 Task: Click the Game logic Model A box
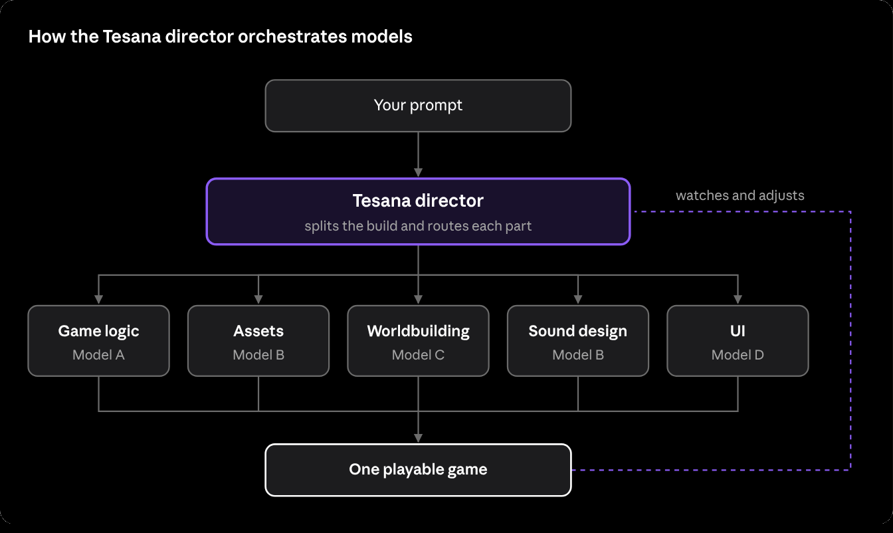pos(98,341)
